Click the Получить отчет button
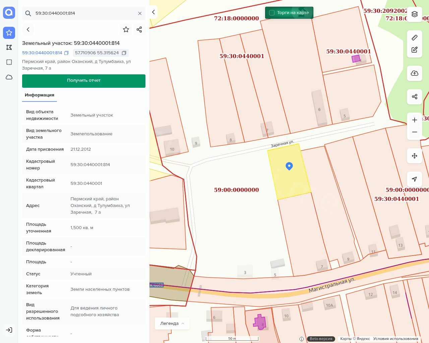Viewport: 429px width, 343px height. coord(84,81)
